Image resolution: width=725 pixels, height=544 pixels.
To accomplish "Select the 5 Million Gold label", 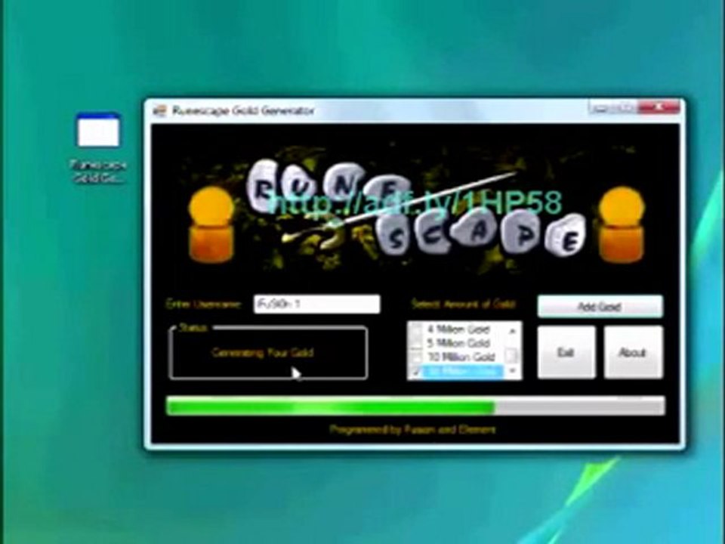I will [x=458, y=344].
